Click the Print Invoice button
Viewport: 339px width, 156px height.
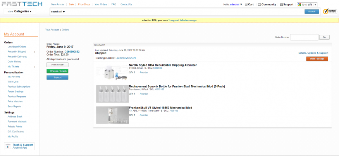(x=57, y=64)
